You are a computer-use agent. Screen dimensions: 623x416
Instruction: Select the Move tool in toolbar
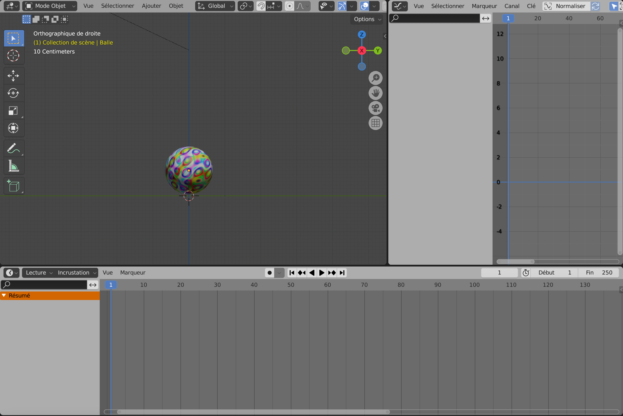tap(13, 76)
